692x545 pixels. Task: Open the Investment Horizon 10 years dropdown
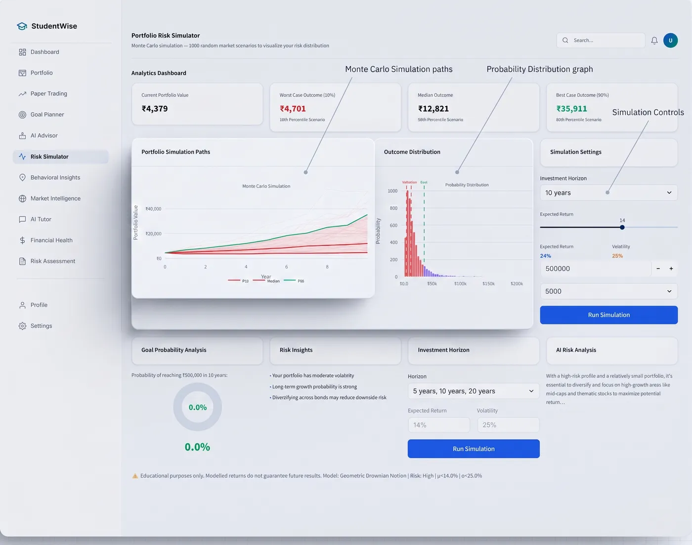click(x=608, y=193)
